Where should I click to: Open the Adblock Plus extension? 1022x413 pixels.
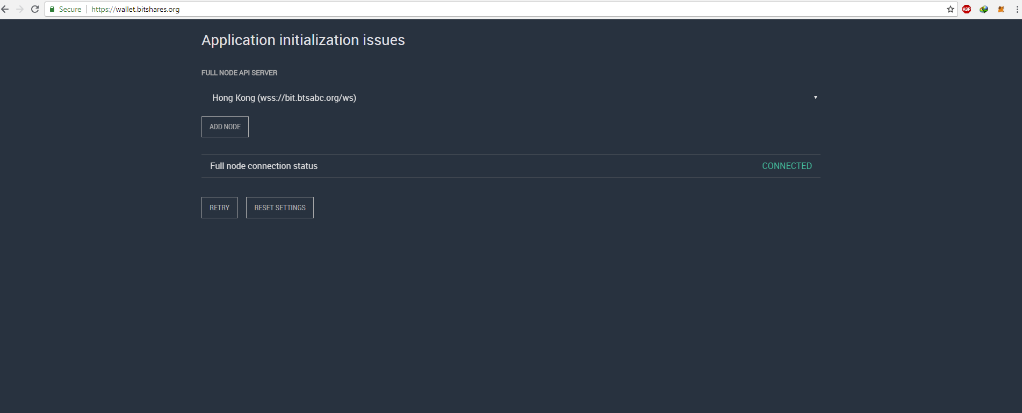[x=967, y=9]
